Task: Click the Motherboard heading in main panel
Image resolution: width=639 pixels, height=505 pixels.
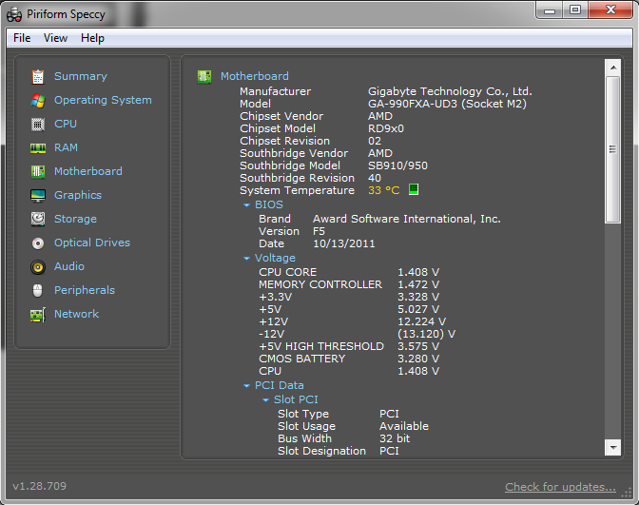Action: (255, 76)
